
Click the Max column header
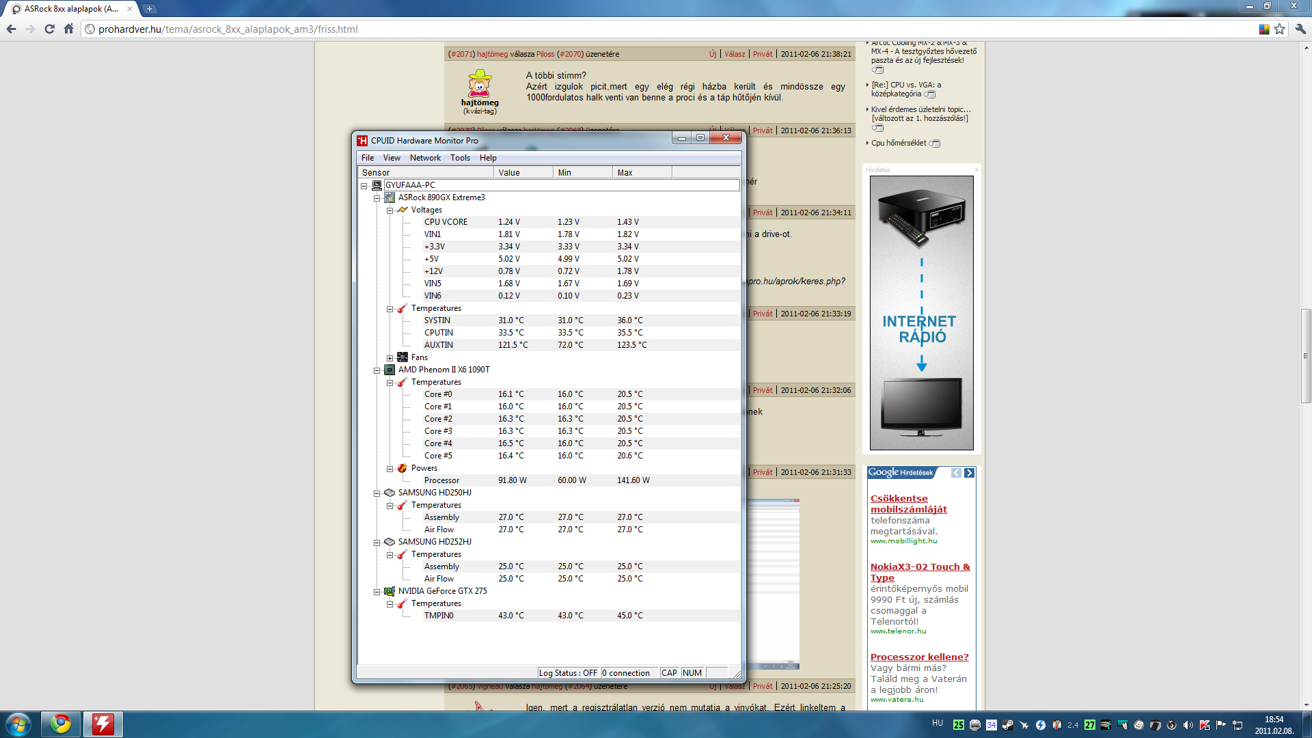click(x=642, y=173)
